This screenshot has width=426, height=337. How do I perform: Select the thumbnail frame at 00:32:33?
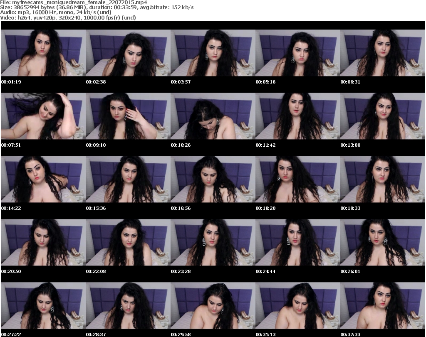click(383, 305)
